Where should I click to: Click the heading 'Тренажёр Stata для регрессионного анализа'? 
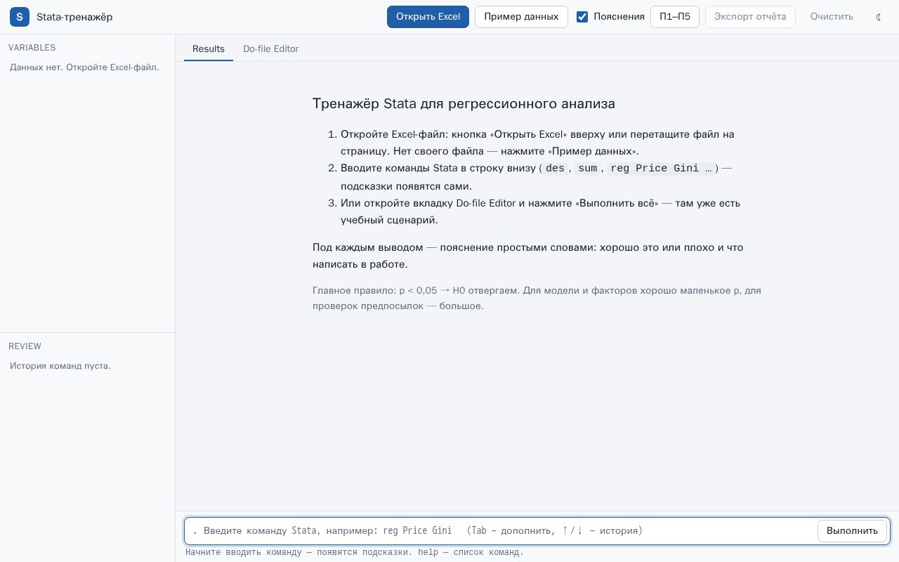(x=464, y=104)
